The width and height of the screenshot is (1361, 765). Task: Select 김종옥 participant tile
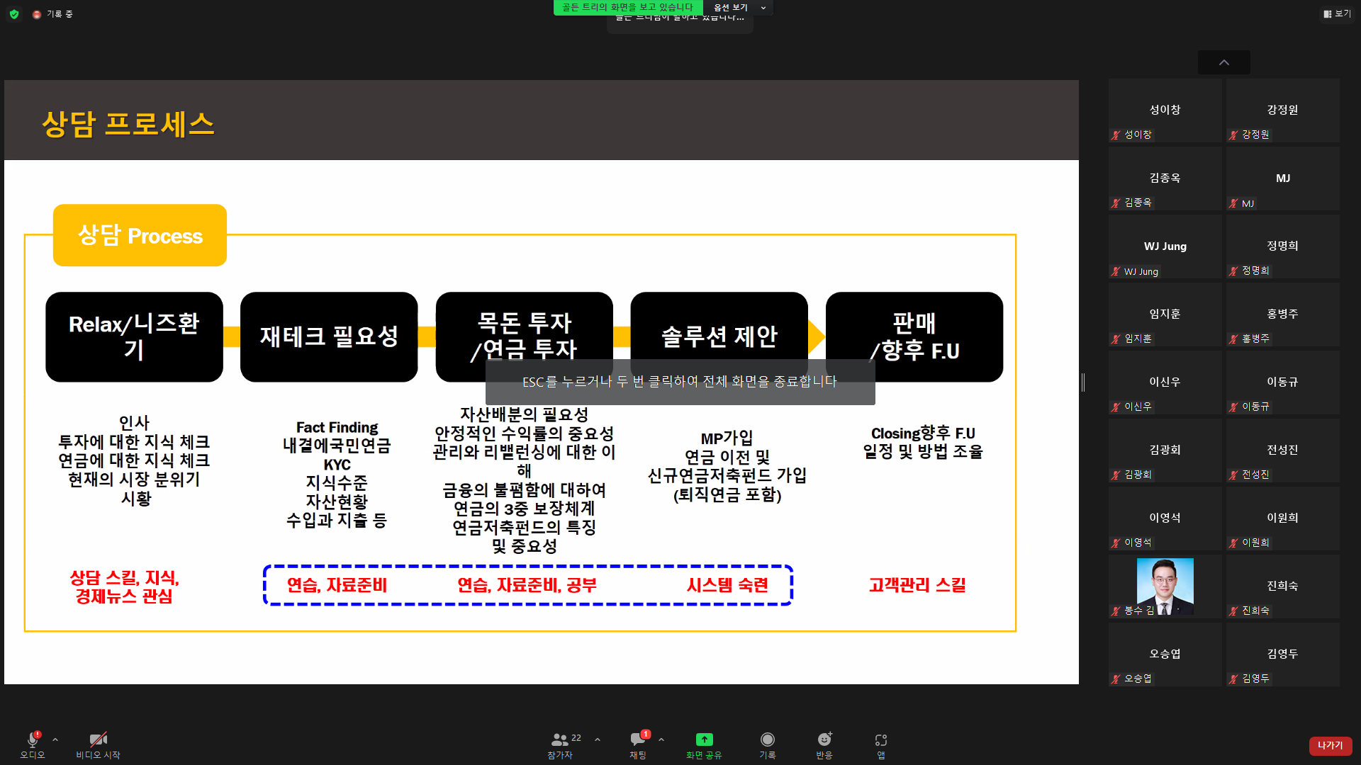tap(1165, 178)
